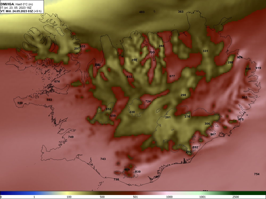This screenshot has width=266, height=199.
Task: Select the height value 852
Action: click(x=195, y=147)
